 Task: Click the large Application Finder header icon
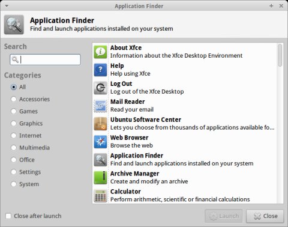pyautogui.click(x=14, y=25)
